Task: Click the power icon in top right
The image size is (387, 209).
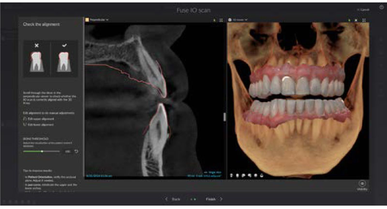Action: [382, 7]
